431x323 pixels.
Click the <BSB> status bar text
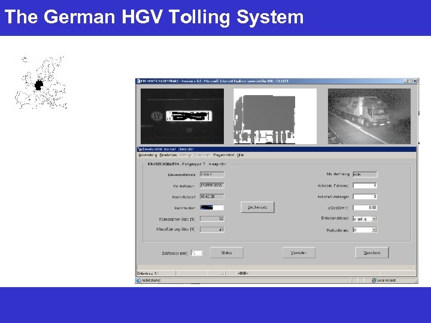click(x=242, y=273)
